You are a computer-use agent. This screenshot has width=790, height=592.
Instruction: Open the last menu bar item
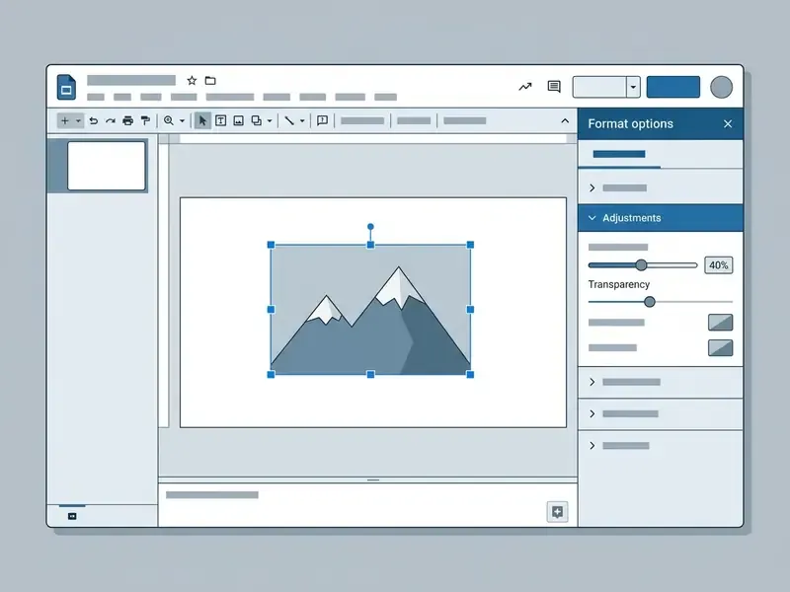coord(385,97)
